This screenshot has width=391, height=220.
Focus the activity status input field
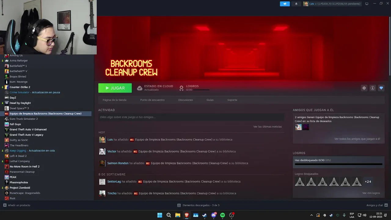point(191,117)
